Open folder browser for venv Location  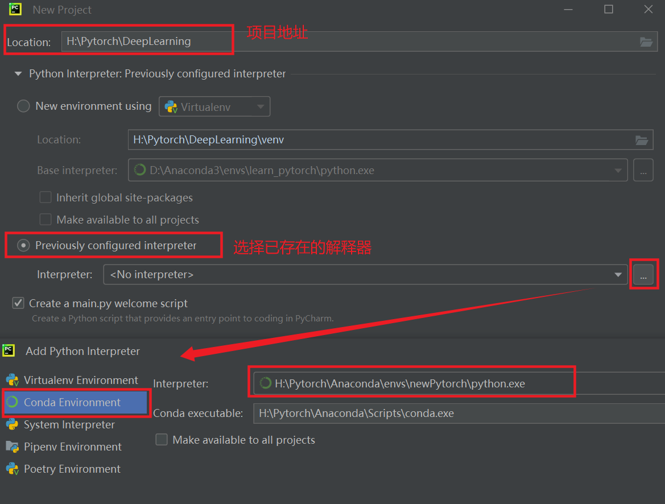pos(642,139)
